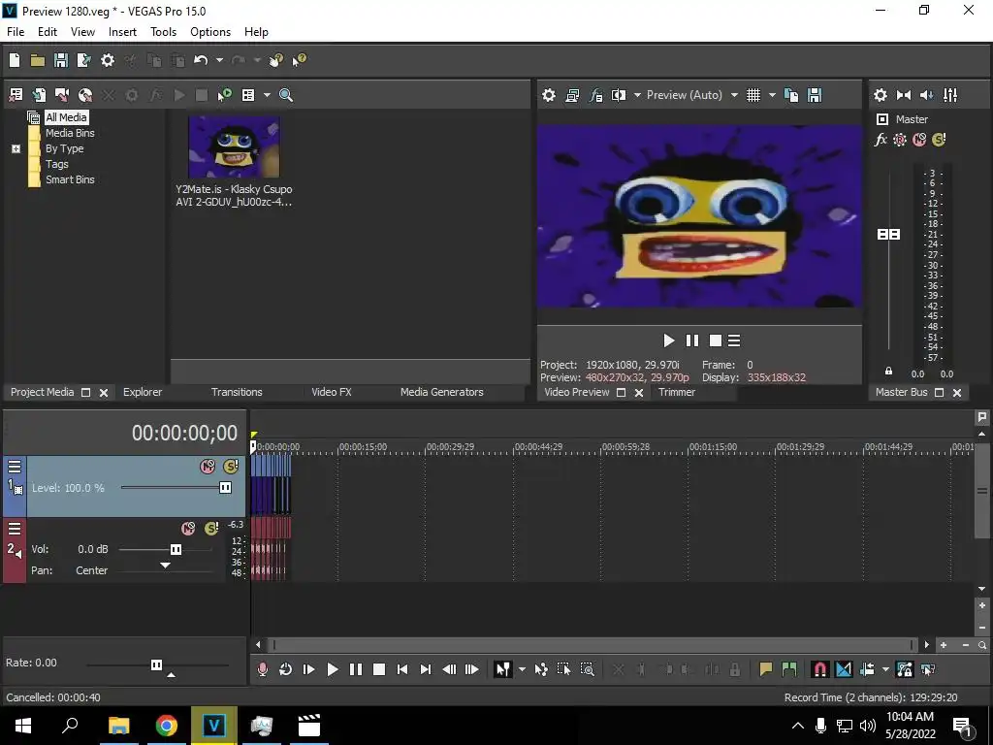The image size is (993, 745).
Task: Open Normal Edit Tool dropdown arrow
Action: (521, 669)
